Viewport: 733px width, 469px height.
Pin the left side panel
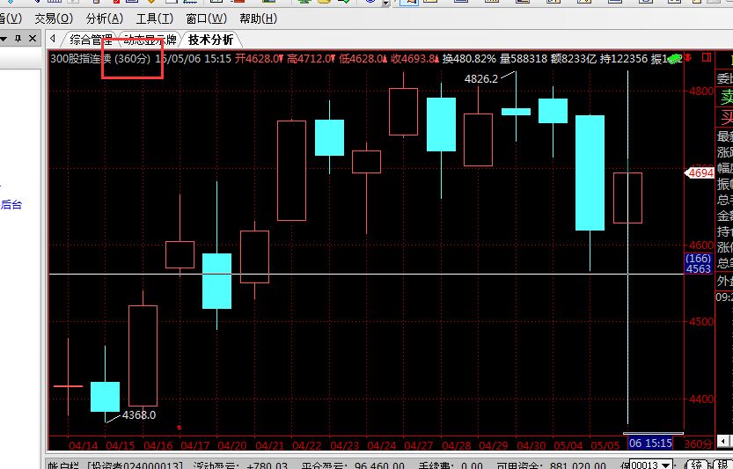click(17, 39)
